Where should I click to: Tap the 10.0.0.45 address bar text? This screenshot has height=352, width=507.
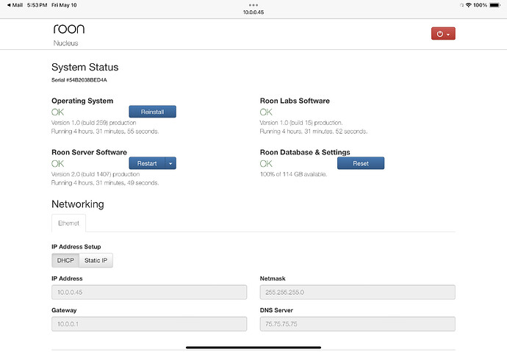[253, 12]
